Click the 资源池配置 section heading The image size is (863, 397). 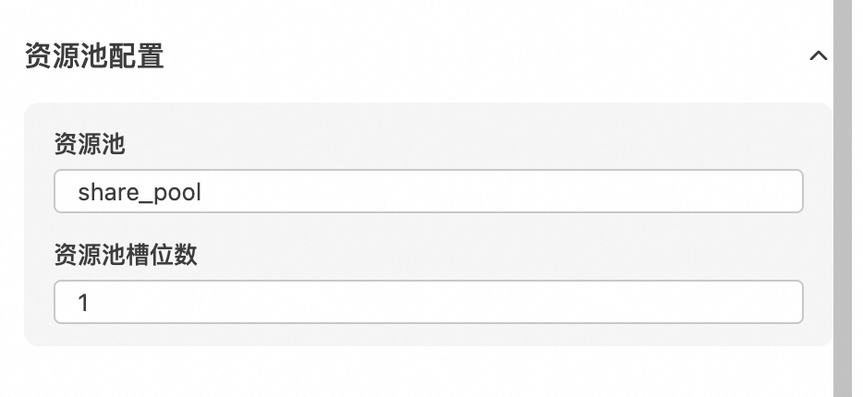(94, 56)
